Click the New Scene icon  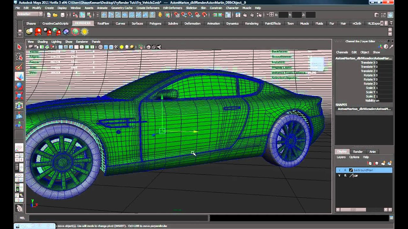click(49, 15)
